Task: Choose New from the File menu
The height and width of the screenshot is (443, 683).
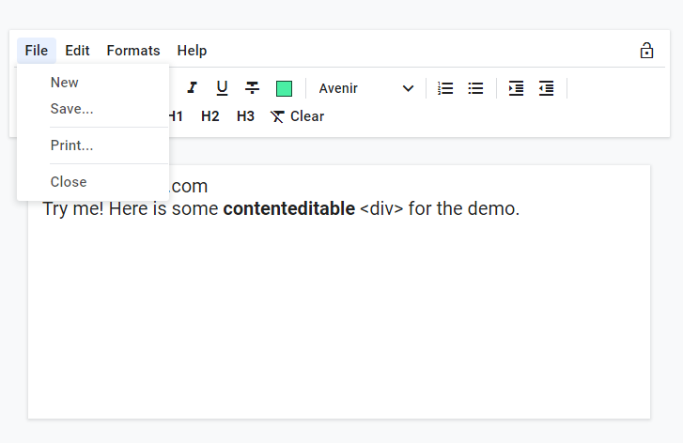Action: [65, 83]
